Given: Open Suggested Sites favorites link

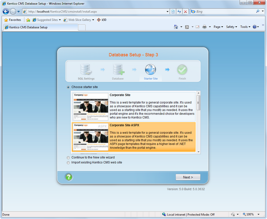Looking at the screenshot, I should (47, 20).
